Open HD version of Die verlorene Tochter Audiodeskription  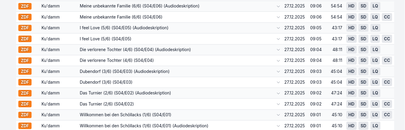351,50
